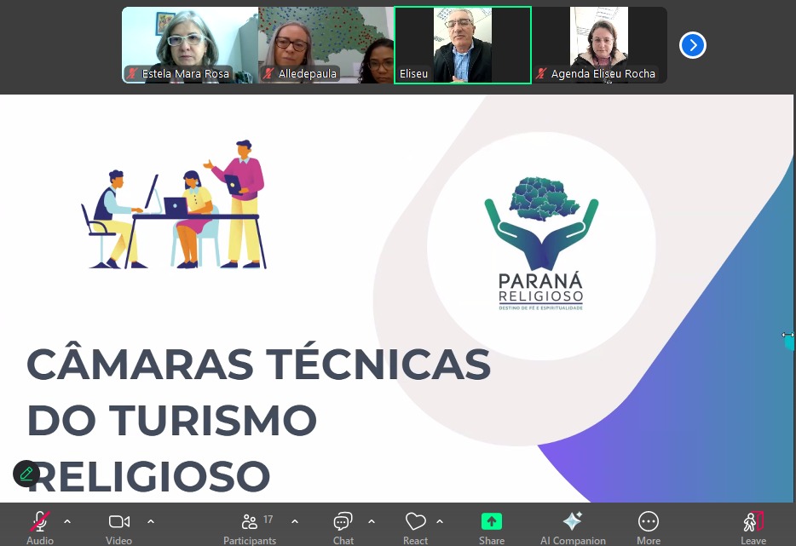Click the muted mic icon on Alledepaula's tile
The height and width of the screenshot is (546, 796).
pyautogui.click(x=268, y=74)
